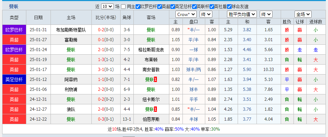The width and height of the screenshot is (328, 137).
Task: Open the 胜平负均值 dropdown
Action: tap(242, 15)
